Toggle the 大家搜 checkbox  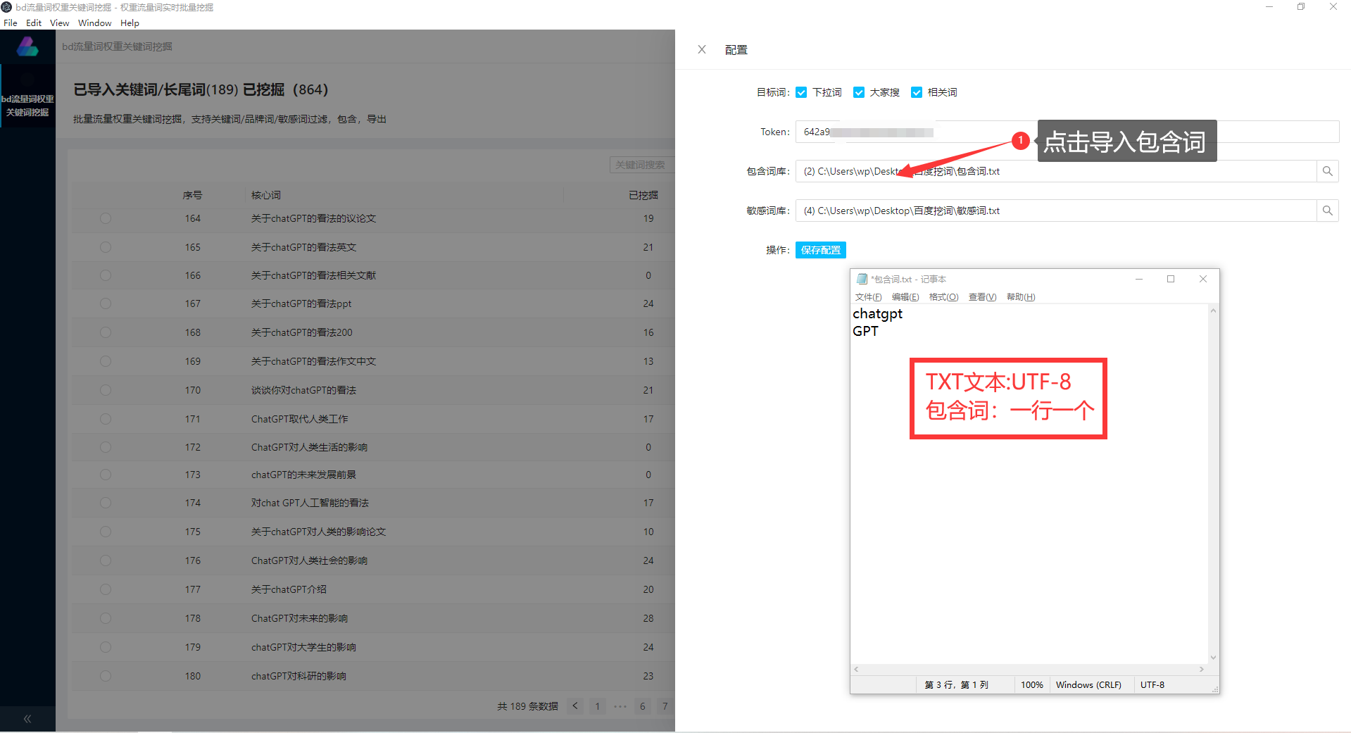click(859, 92)
